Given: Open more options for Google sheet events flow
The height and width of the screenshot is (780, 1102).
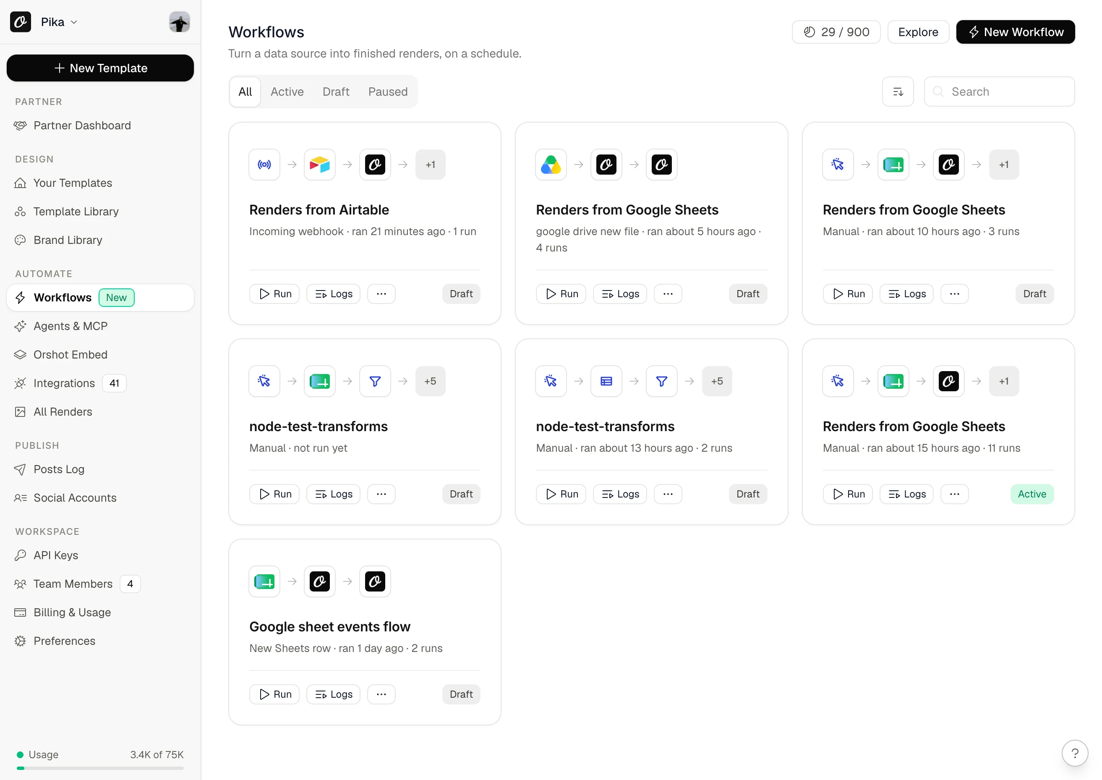Looking at the screenshot, I should tap(381, 694).
